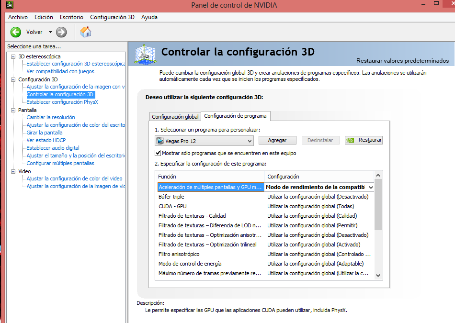Open Establecer configuración PhysX
This screenshot has height=323, width=455.
[x=62, y=102]
